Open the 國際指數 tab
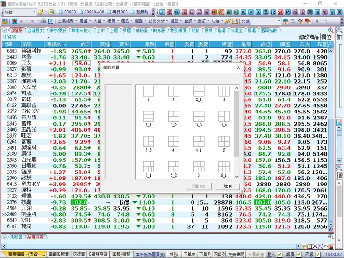The width and height of the screenshot is (344, 258). point(269,30)
